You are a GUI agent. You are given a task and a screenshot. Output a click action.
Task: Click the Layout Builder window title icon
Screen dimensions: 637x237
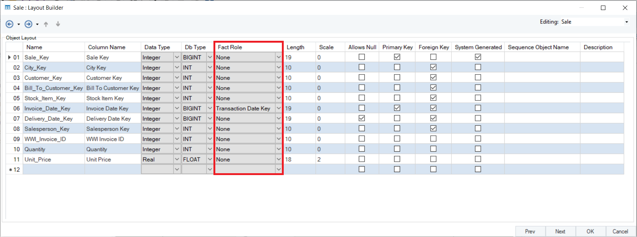[7, 7]
